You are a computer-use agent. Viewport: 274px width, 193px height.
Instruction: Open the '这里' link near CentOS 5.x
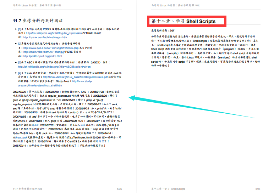pyautogui.click(x=102, y=141)
